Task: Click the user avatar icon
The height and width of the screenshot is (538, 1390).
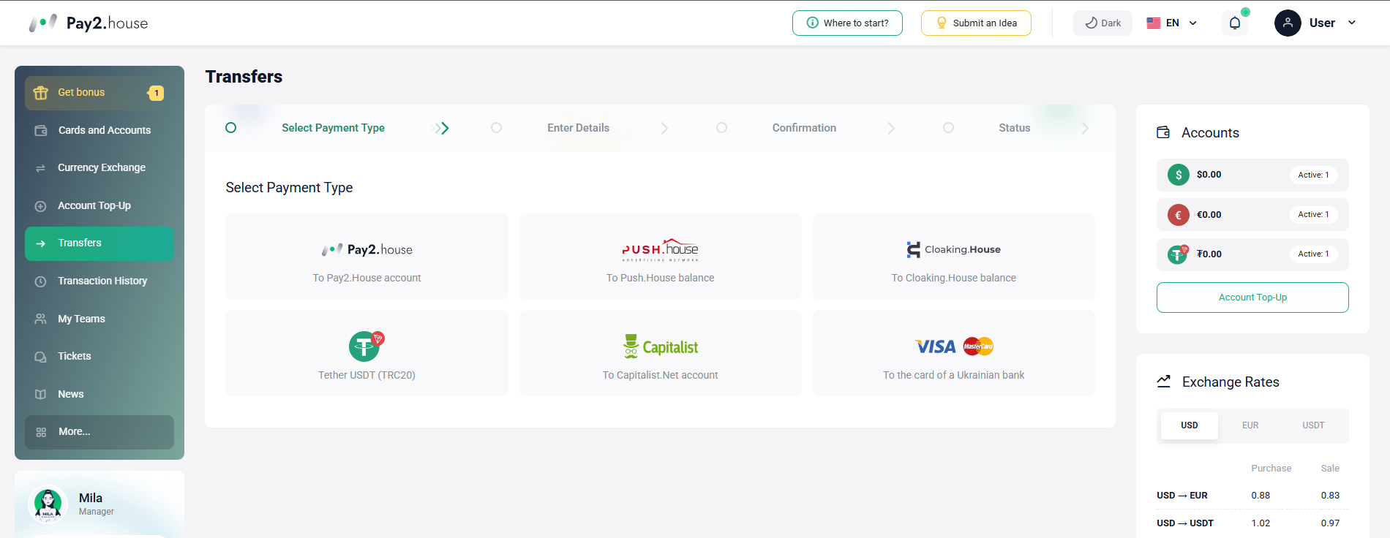Action: (1288, 23)
